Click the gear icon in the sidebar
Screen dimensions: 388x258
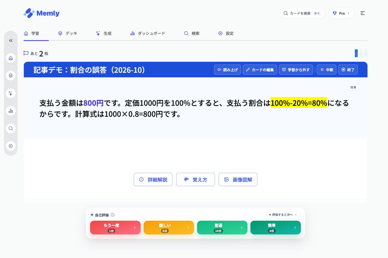[x=11, y=146]
